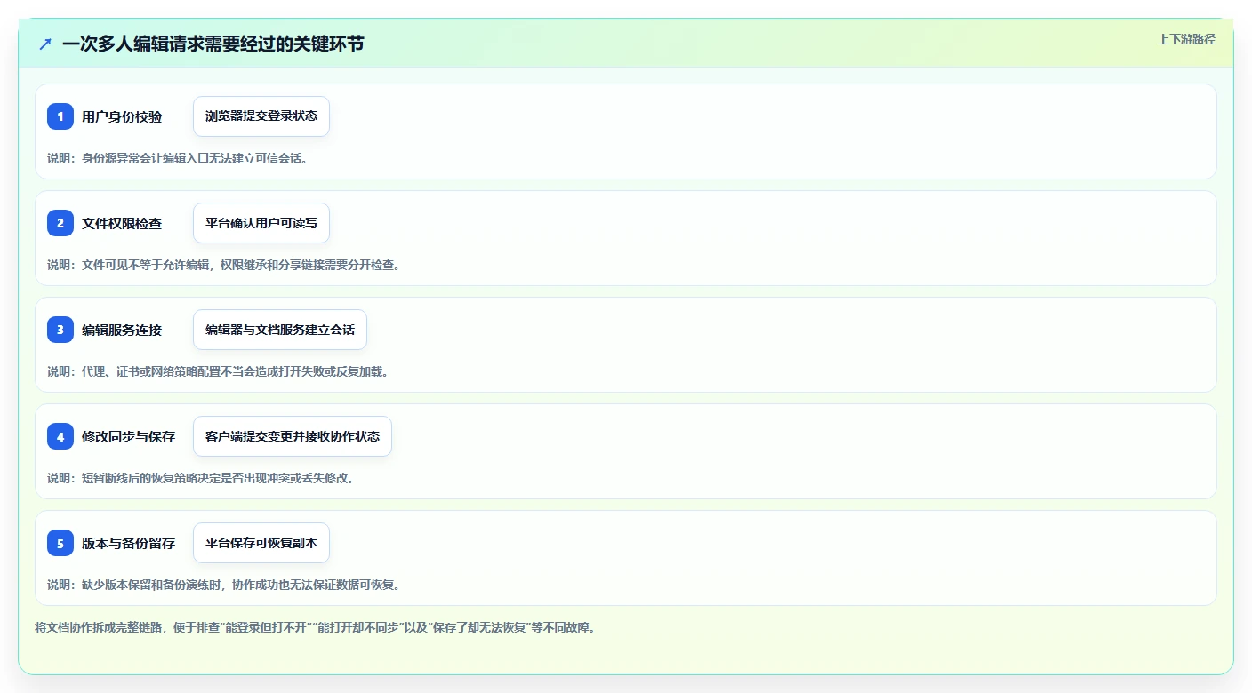
Task: Click step number badge 1
Action: click(60, 116)
